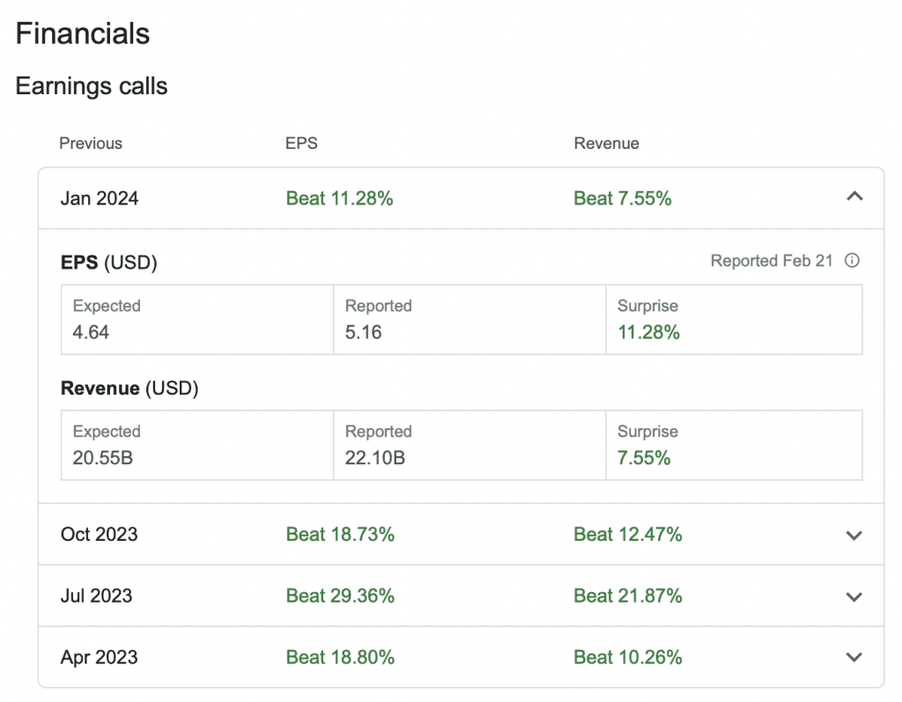Screen dimensions: 902x702
Task: Expand the Jul 2023 earnings row
Action: click(853, 596)
